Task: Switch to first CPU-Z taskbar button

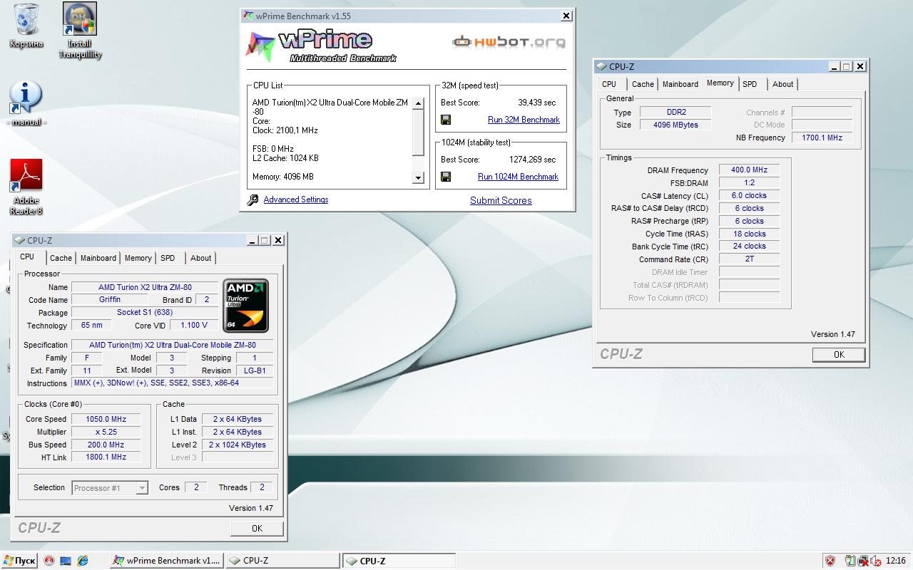Action: 282,561
